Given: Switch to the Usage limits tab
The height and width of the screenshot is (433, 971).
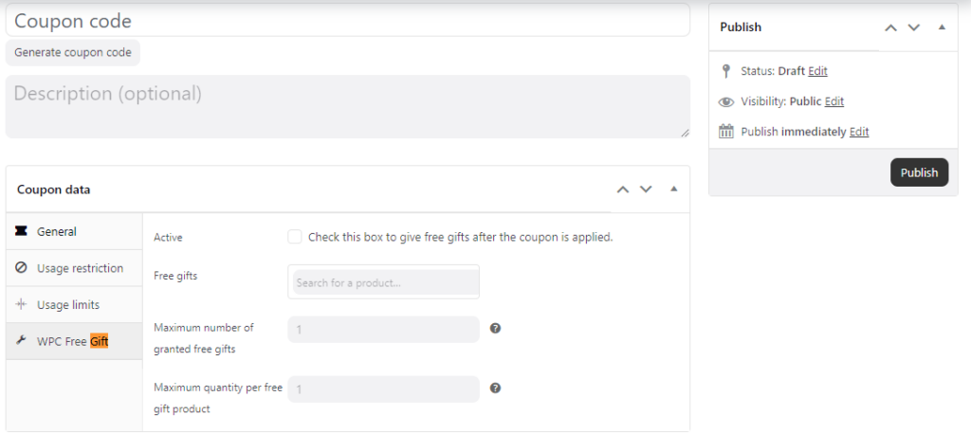Looking at the screenshot, I should (67, 304).
